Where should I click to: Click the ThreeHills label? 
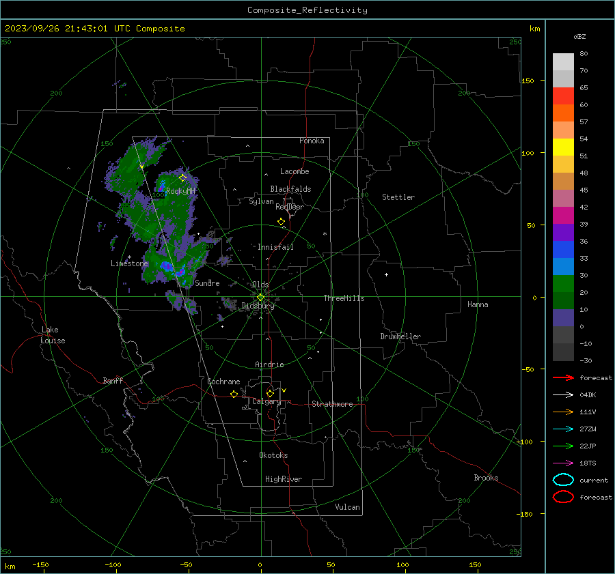[344, 298]
